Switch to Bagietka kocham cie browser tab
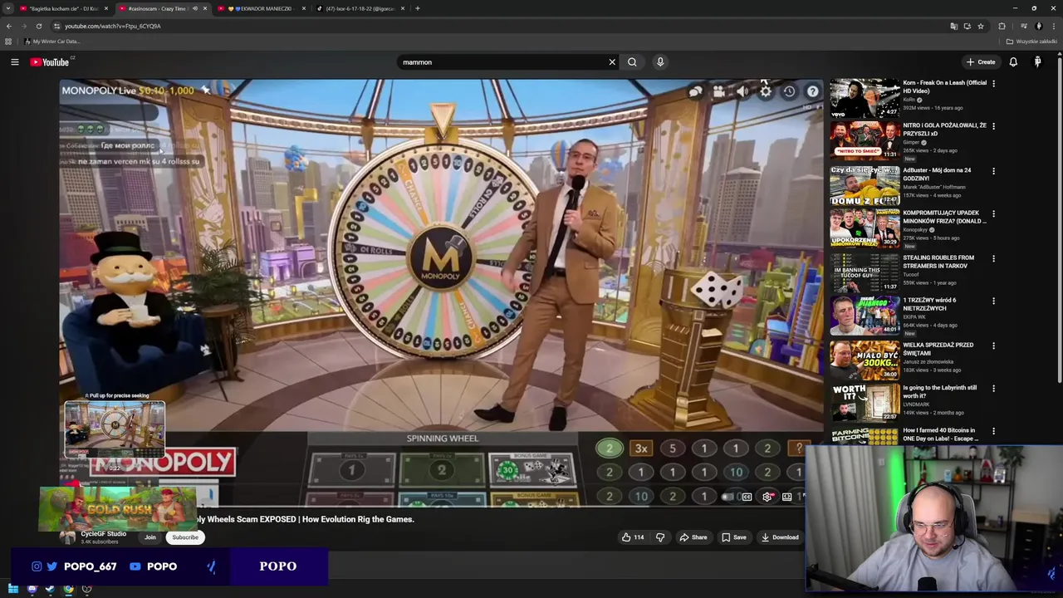Viewport: 1063px width, 598px height. tap(63, 8)
